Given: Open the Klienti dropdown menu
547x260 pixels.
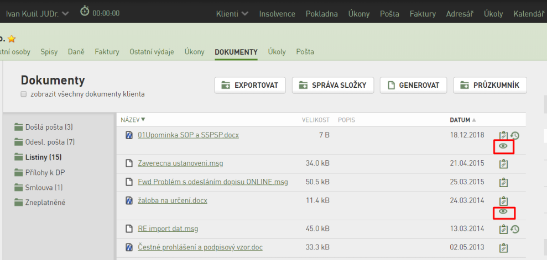Looking at the screenshot, I should click(232, 14).
